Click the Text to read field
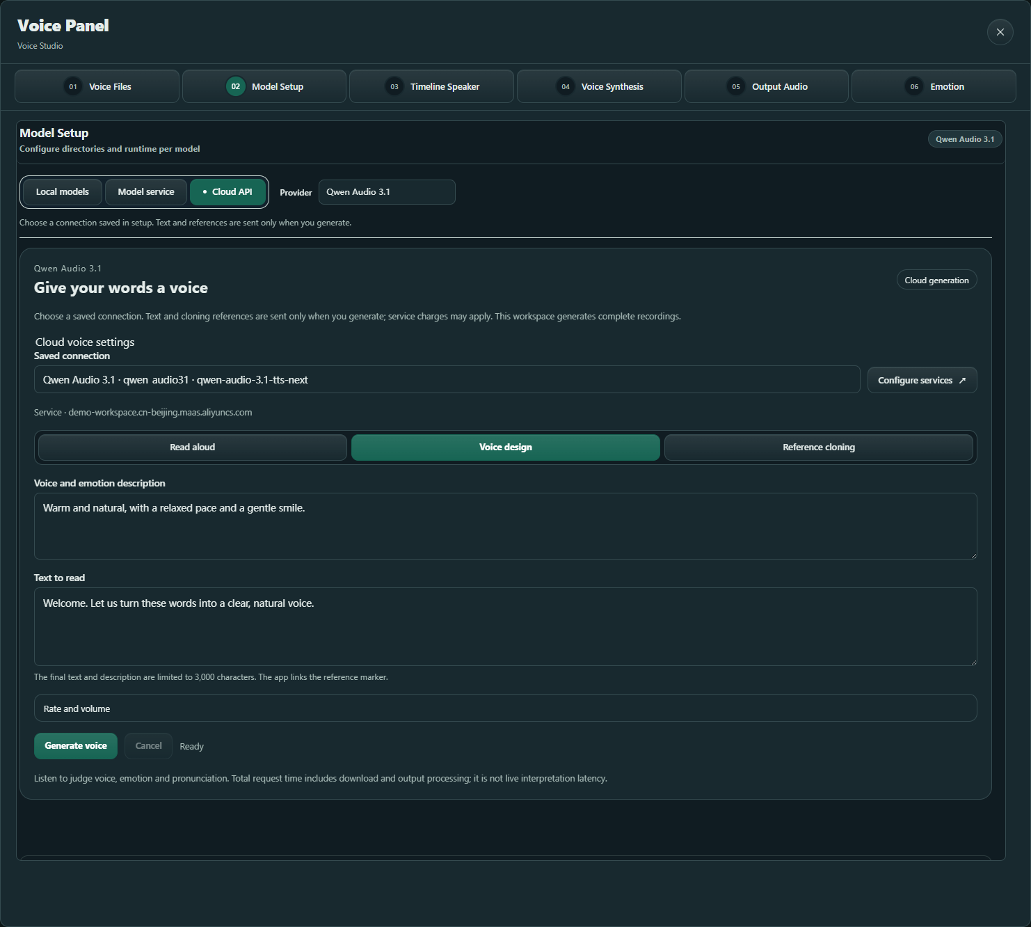 pos(506,626)
